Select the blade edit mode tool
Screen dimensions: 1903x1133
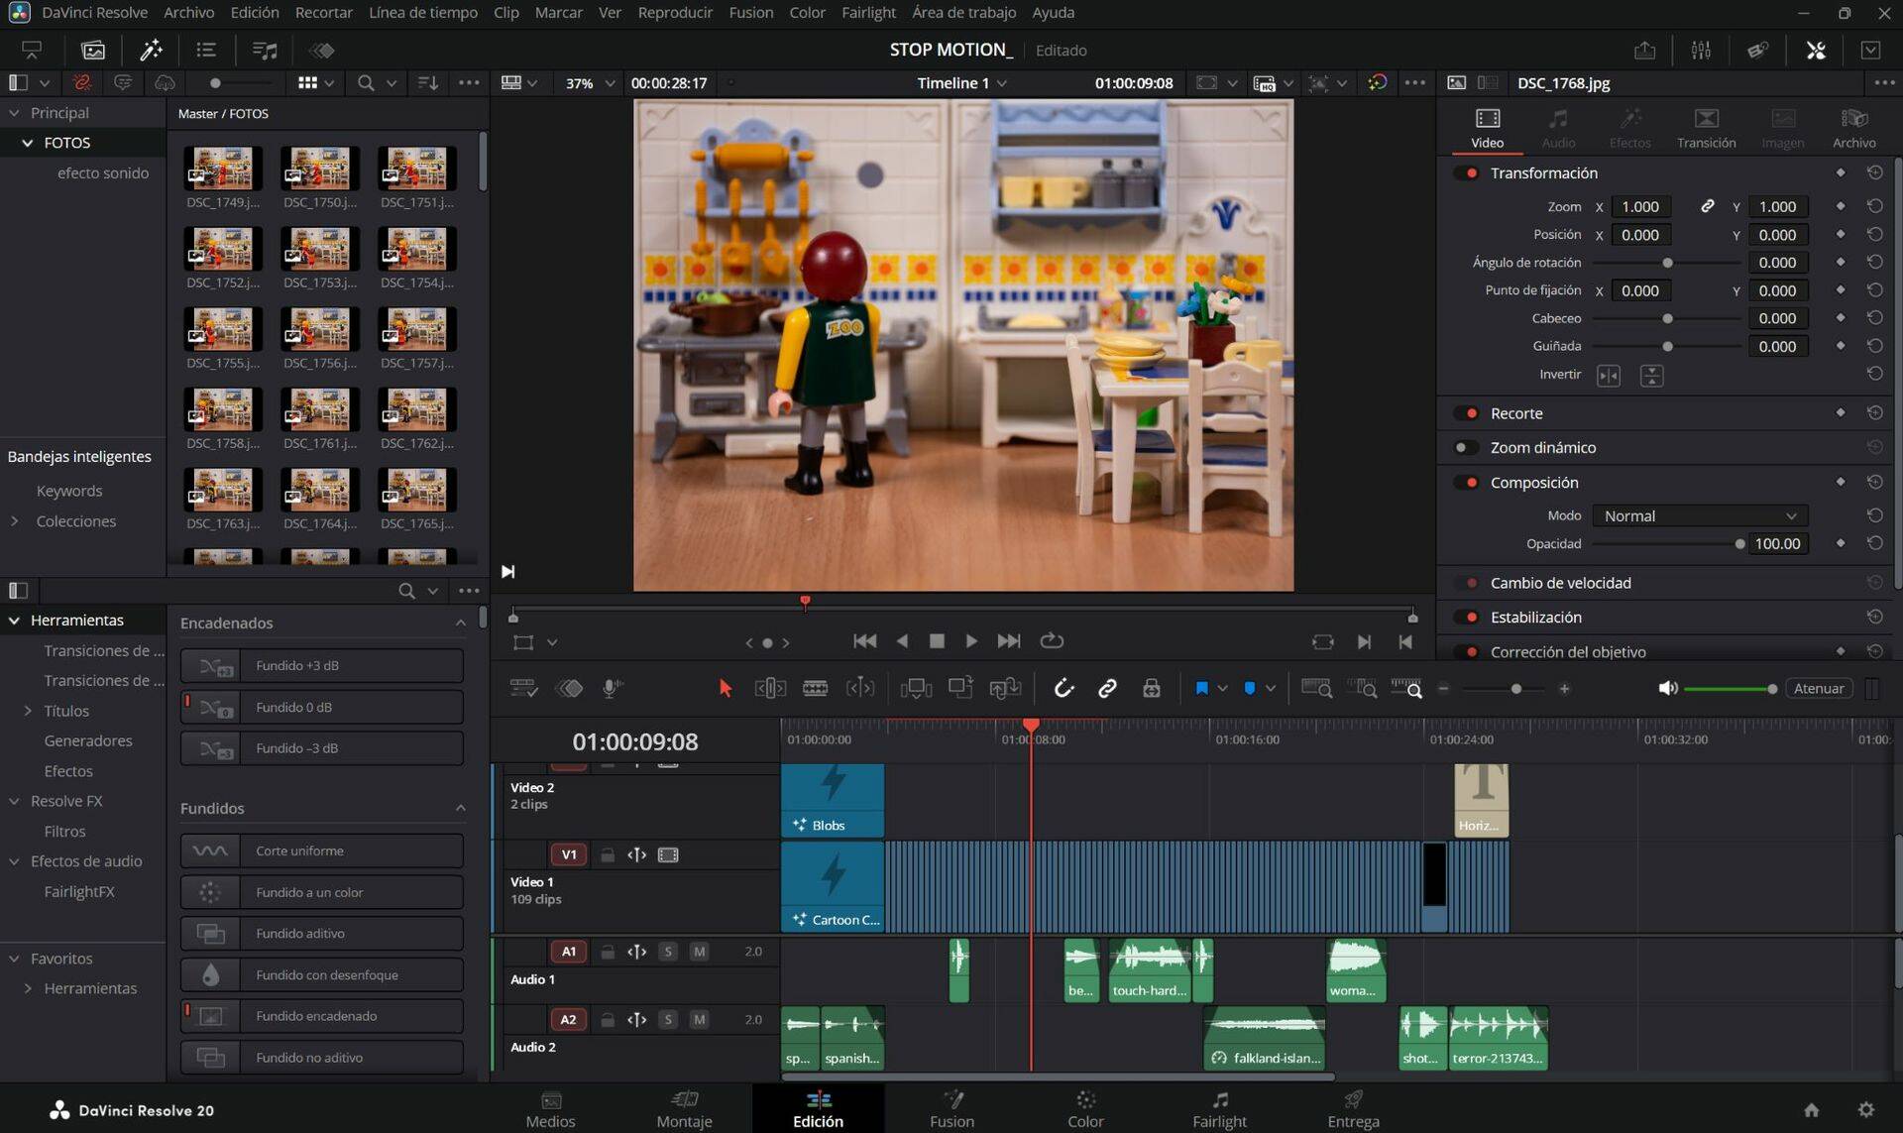pos(815,688)
